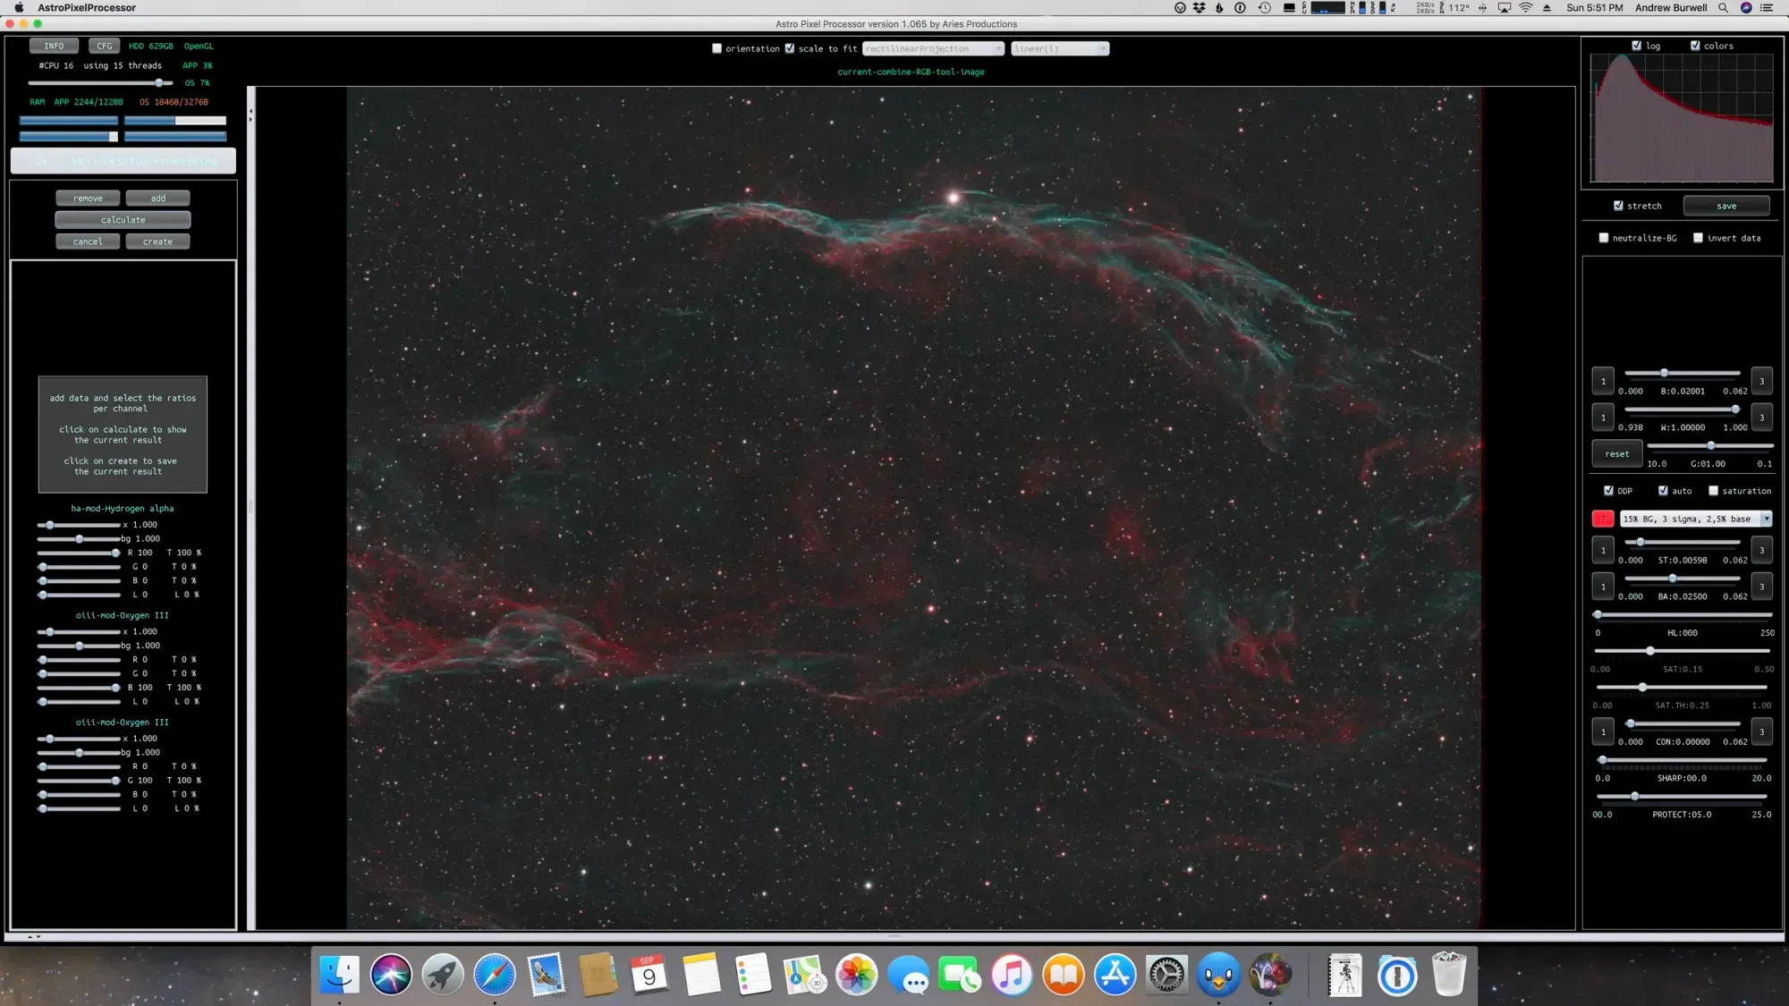Screen dimensions: 1789x1006
Task: Open the AstroPixelProcessor menu bar item
Action: tap(87, 8)
